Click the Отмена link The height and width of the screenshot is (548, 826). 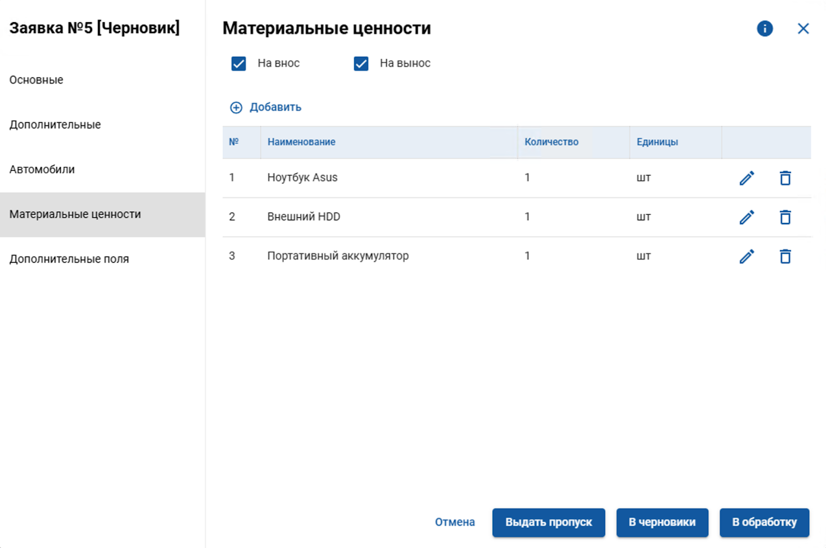455,522
